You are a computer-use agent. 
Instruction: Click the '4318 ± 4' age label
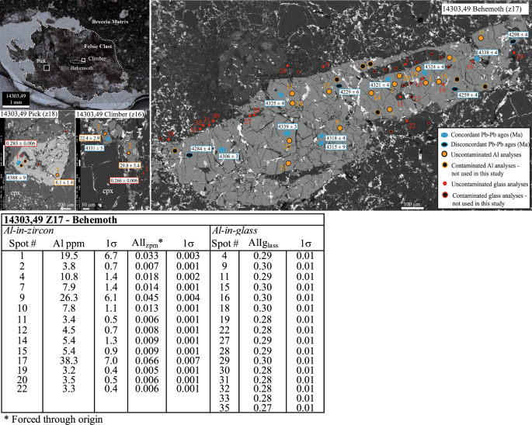click(336, 138)
